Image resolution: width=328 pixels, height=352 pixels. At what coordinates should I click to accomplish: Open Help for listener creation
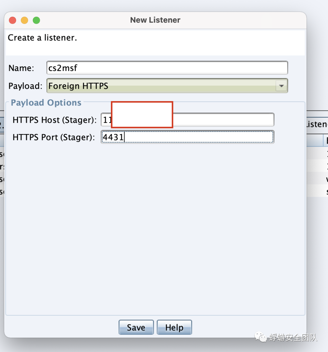click(x=174, y=327)
